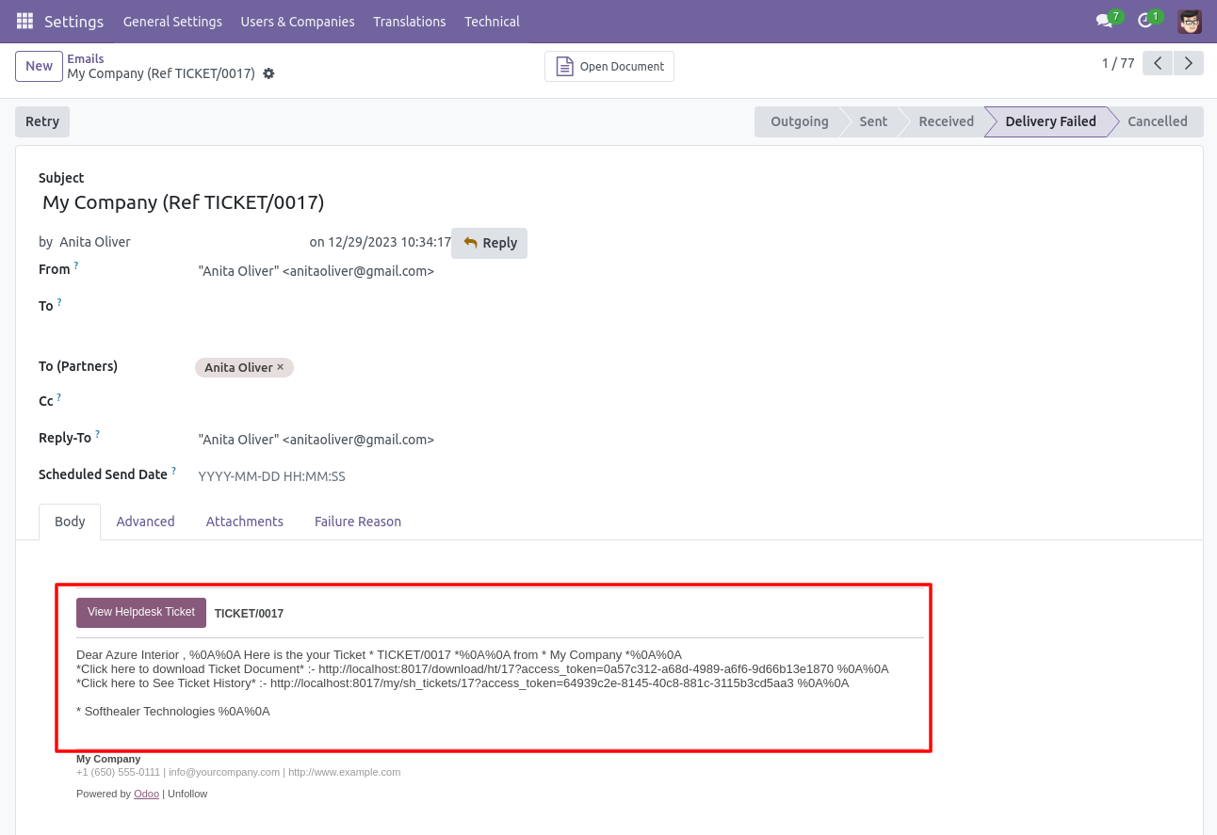This screenshot has height=835, width=1217.
Task: Open the Translations menu
Action: 410,21
